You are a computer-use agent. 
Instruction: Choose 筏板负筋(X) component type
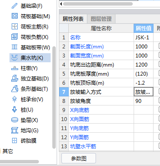coord(34,37)
